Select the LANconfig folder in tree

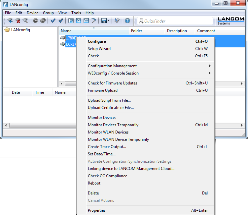pyautogui.click(x=20, y=30)
